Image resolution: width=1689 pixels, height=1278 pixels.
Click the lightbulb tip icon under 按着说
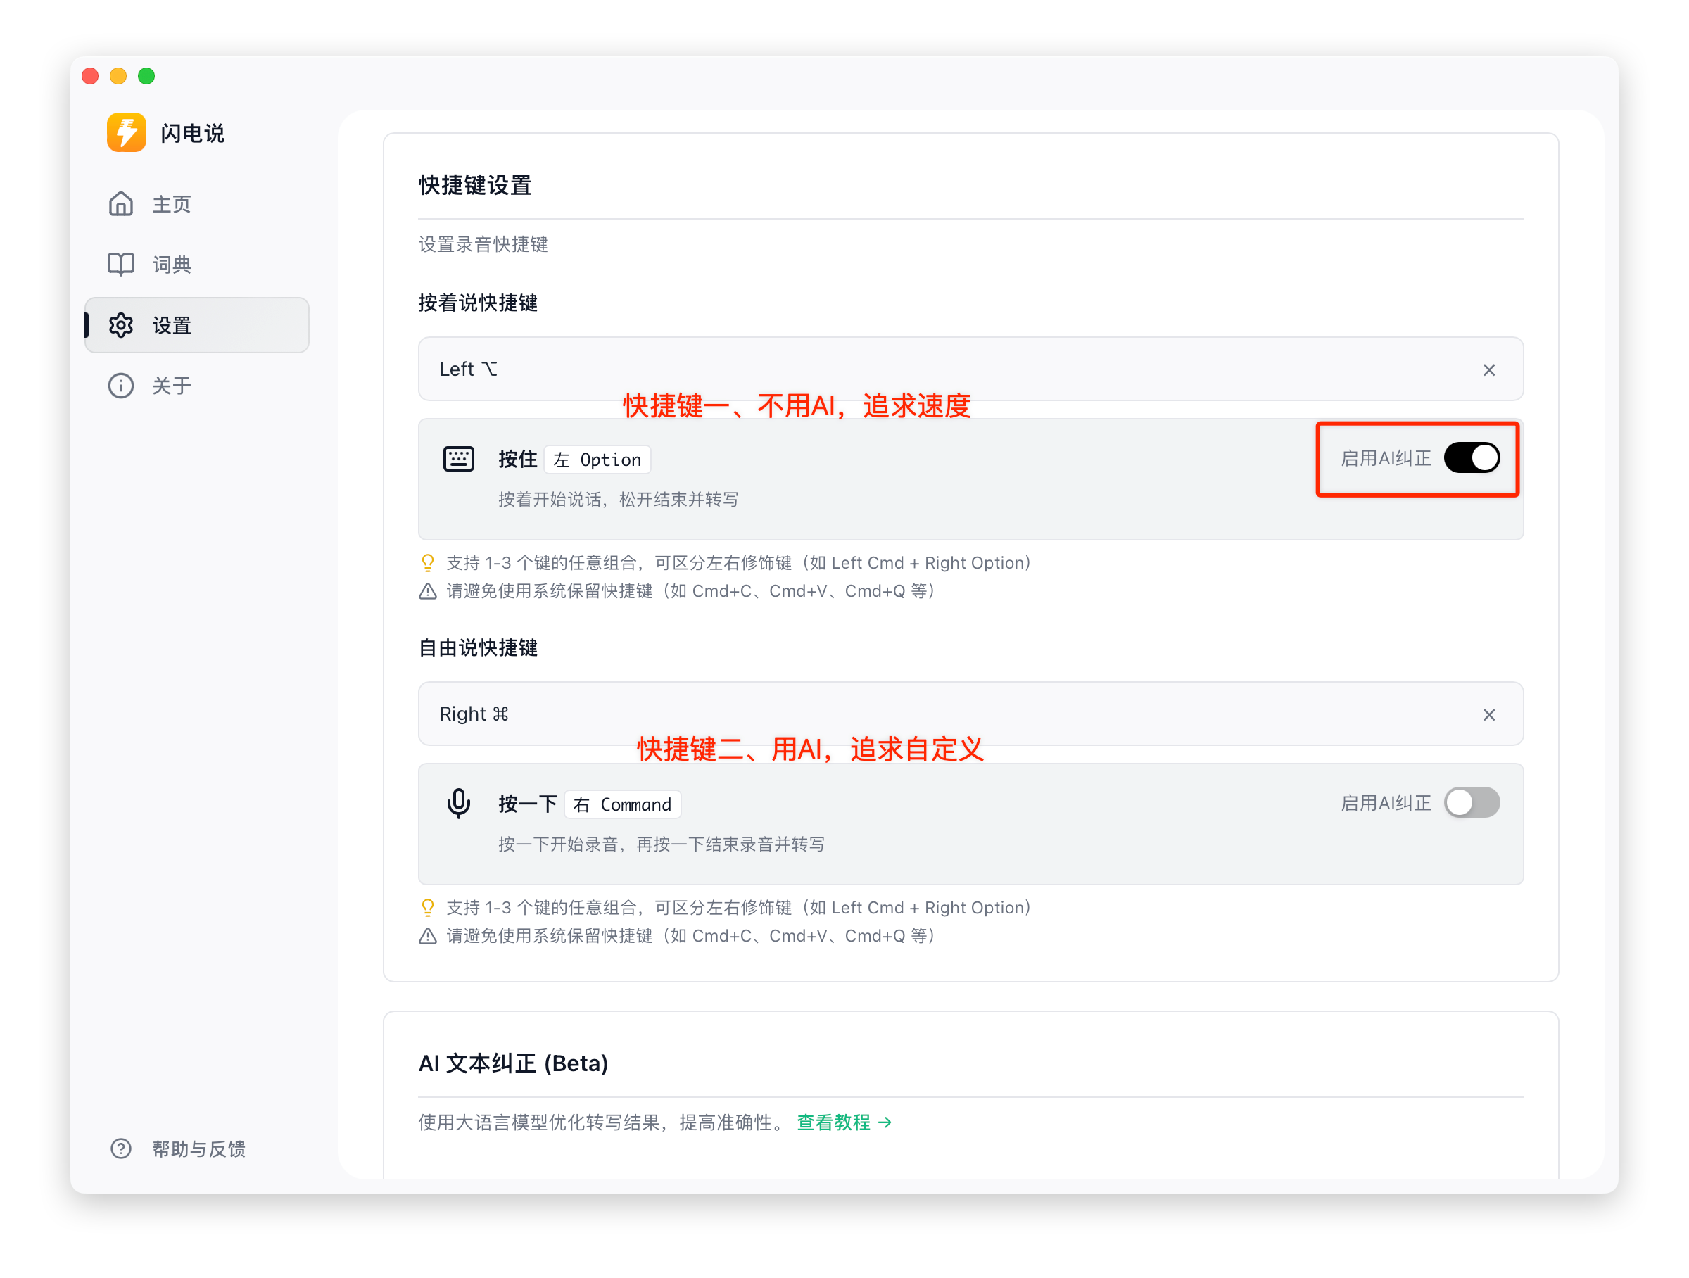[x=428, y=564]
